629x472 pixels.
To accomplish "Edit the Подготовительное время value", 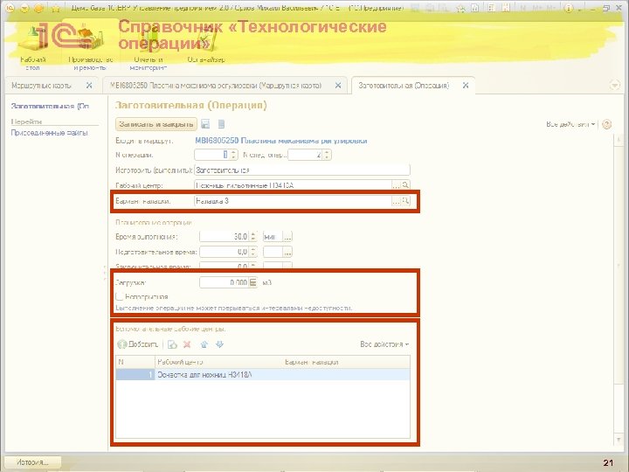I will click(225, 252).
